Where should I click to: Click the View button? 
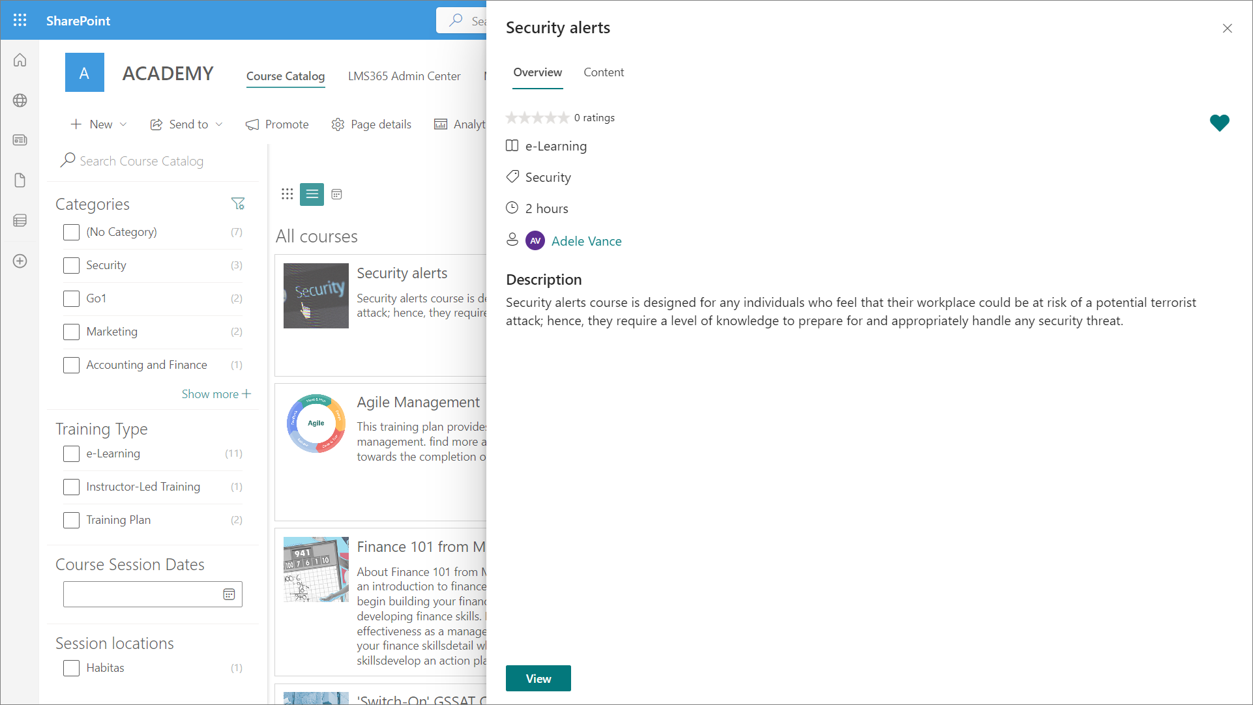coord(538,678)
